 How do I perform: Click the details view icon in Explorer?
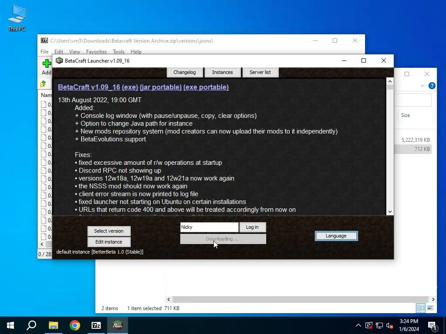coord(421,308)
